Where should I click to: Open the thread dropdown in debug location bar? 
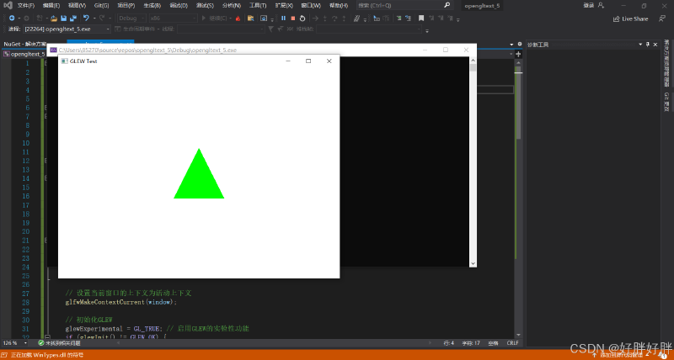click(x=220, y=29)
